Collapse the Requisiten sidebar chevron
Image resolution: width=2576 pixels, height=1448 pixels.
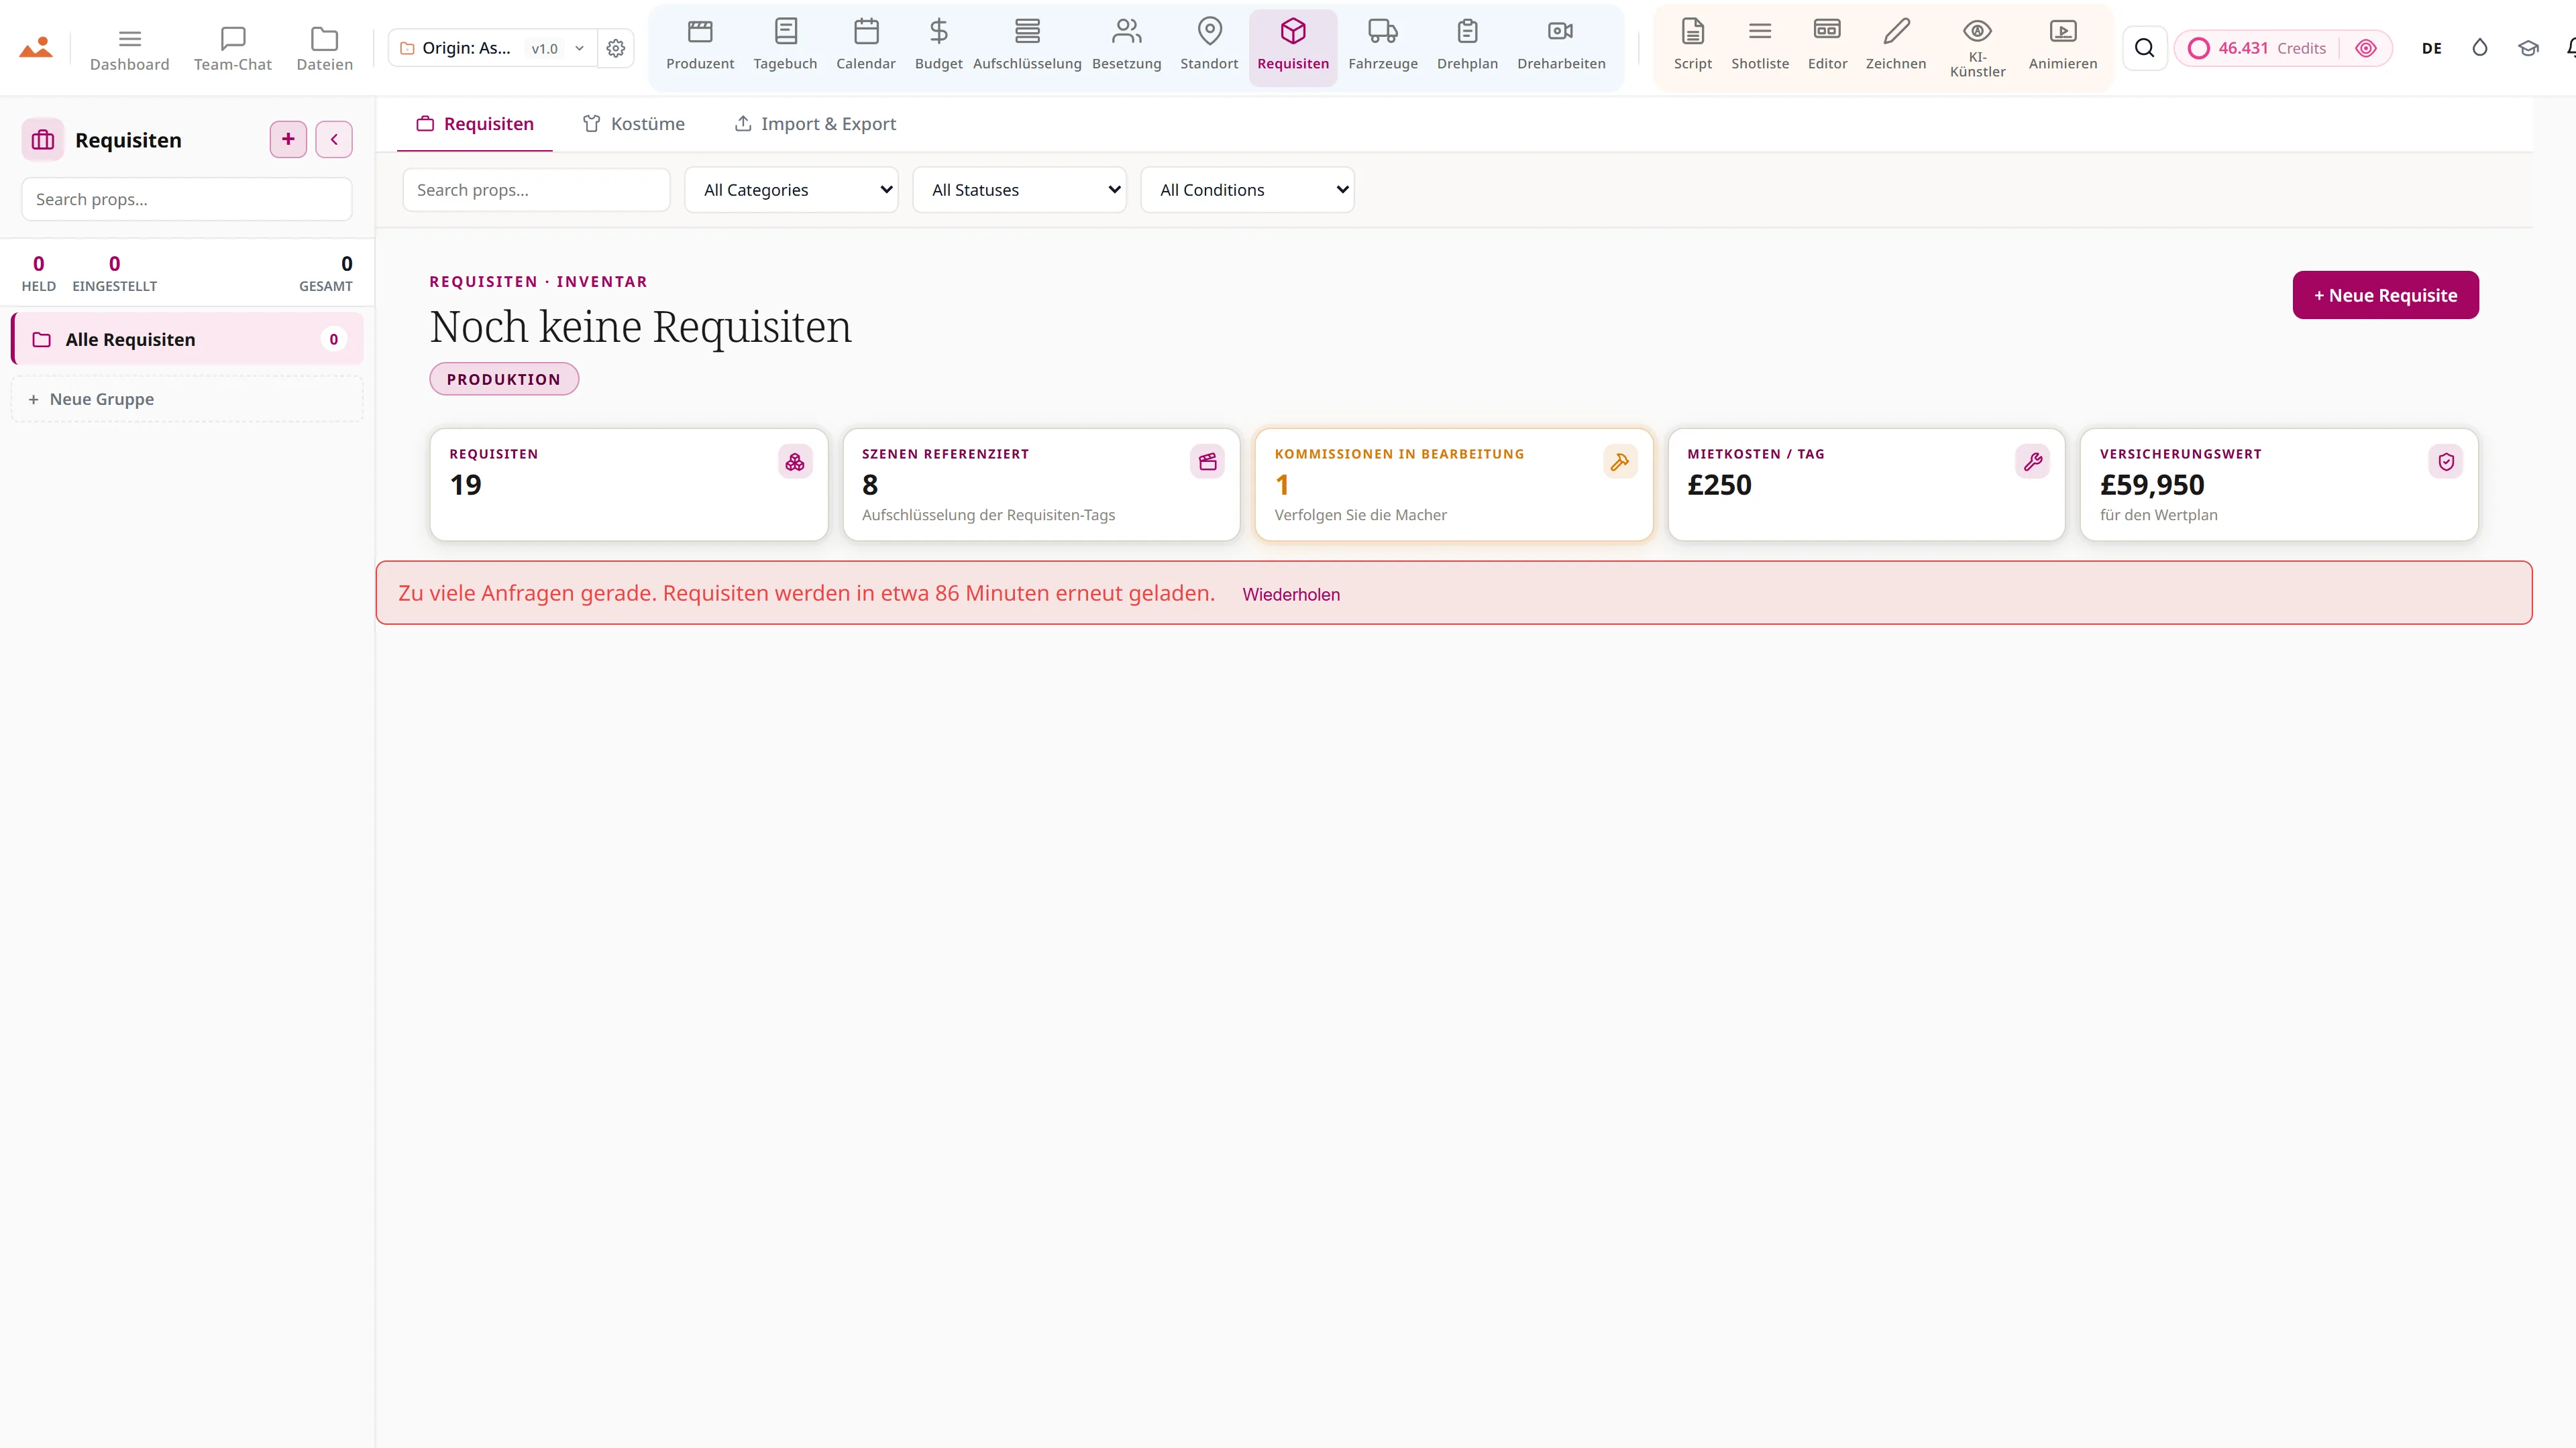point(334,139)
